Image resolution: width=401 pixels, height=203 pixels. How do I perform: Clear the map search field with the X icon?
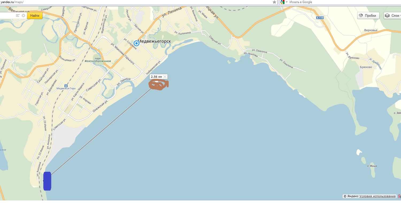[x=24, y=15]
